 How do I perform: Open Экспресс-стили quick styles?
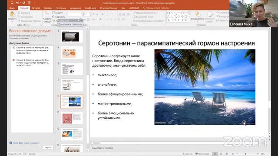pos(210,17)
